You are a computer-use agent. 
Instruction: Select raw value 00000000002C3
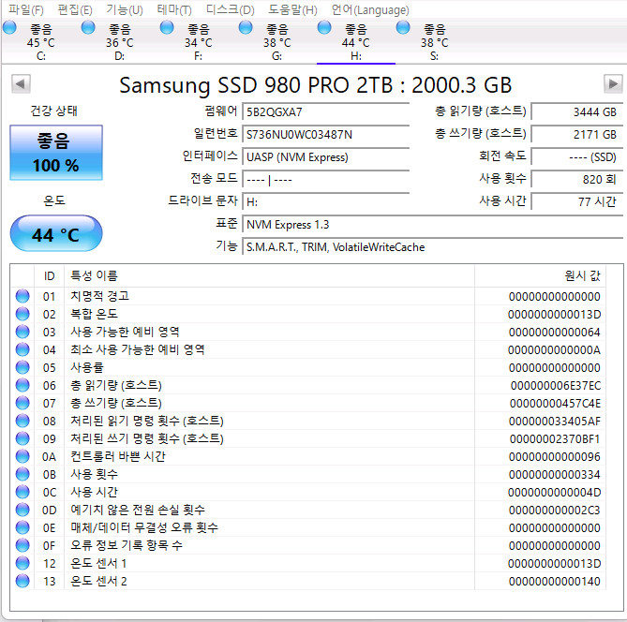click(x=555, y=511)
